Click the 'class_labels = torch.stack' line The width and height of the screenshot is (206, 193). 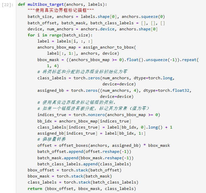click(83, 182)
